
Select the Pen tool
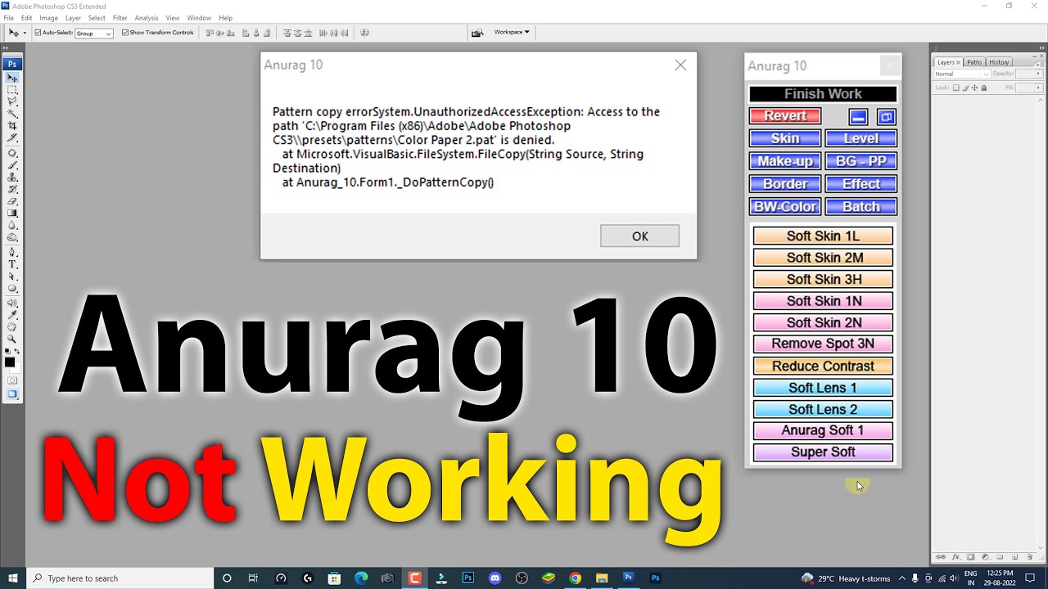coord(12,252)
